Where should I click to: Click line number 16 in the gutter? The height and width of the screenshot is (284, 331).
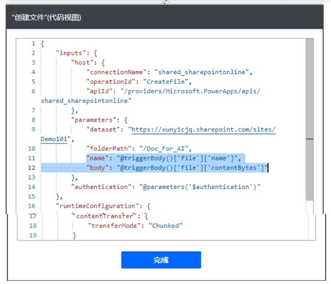click(32, 206)
